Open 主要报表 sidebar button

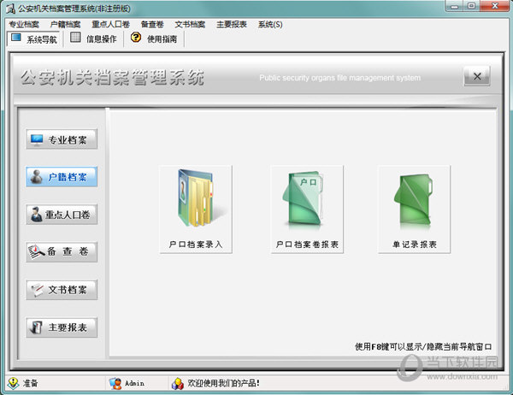62,327
